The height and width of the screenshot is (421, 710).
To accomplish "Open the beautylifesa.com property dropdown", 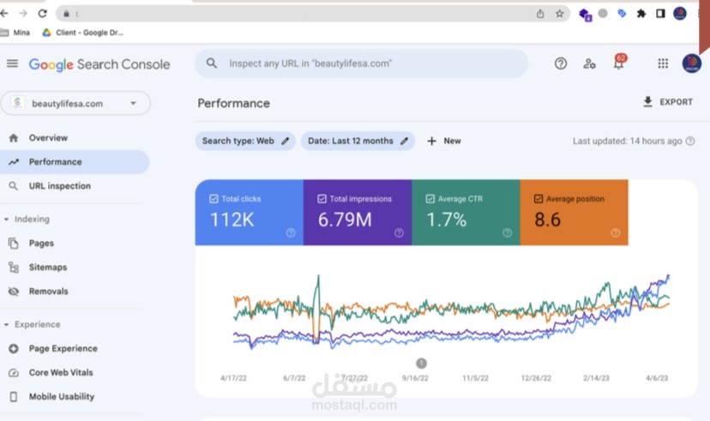I will point(75,103).
